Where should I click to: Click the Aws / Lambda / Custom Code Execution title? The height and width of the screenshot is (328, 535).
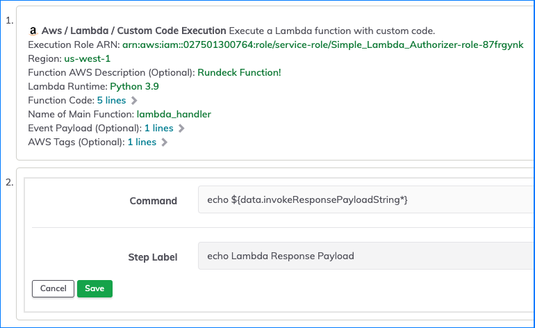coord(133,31)
